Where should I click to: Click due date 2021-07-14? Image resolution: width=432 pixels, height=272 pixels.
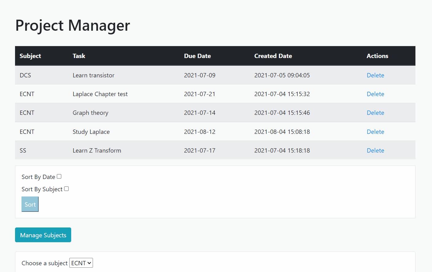tap(200, 113)
